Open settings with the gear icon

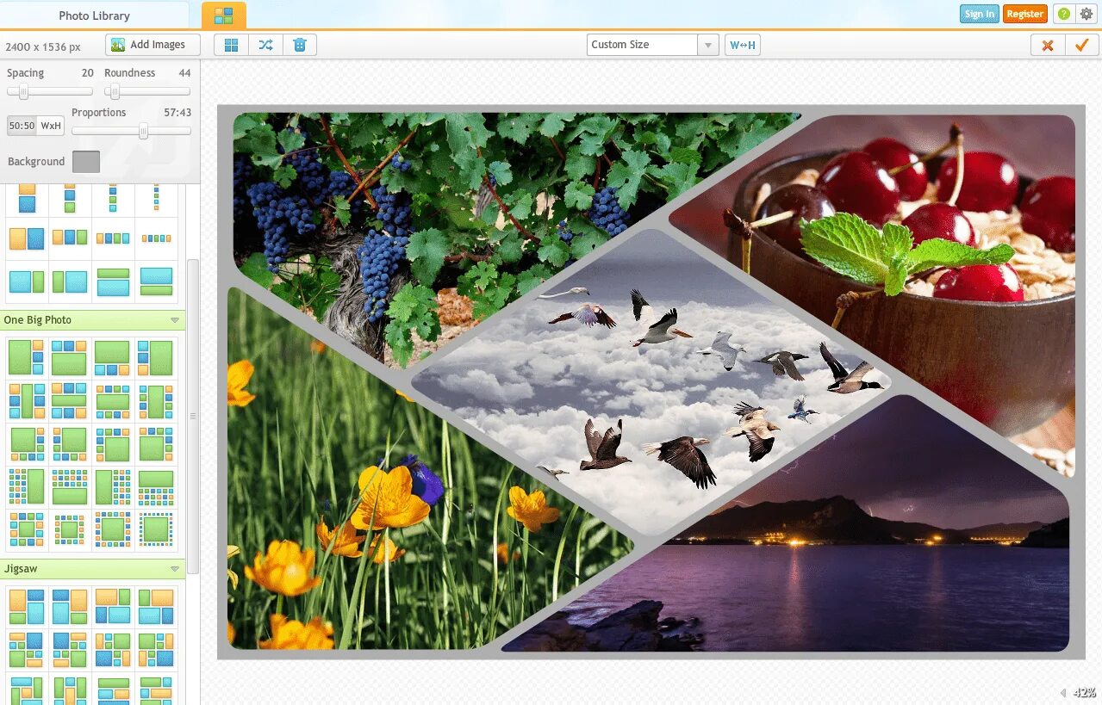click(1086, 14)
